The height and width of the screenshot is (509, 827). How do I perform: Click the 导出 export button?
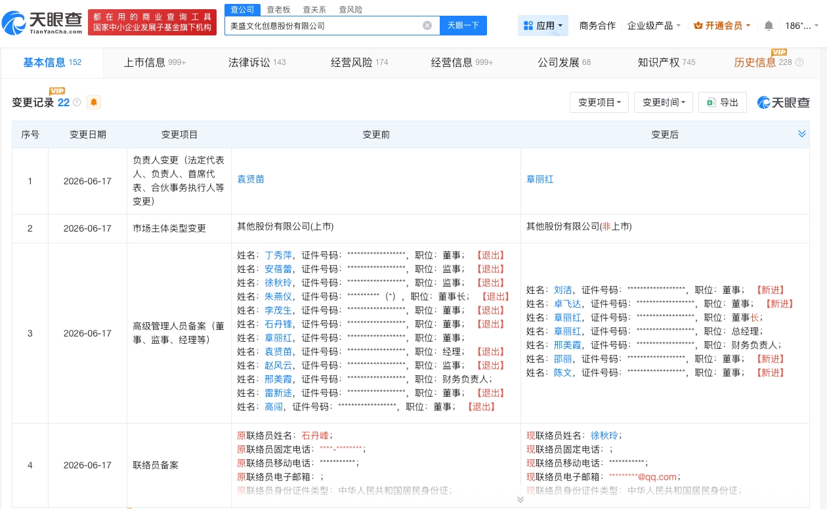point(723,102)
